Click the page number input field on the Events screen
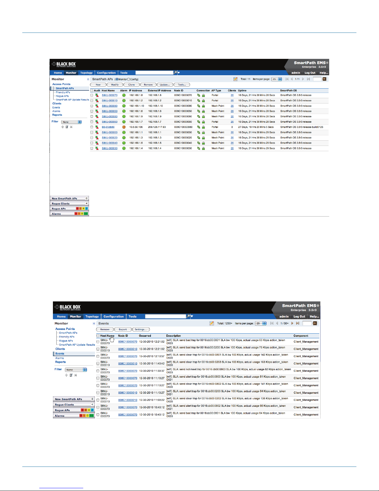Viewport: 379px width, 491px height. tap(307, 323)
